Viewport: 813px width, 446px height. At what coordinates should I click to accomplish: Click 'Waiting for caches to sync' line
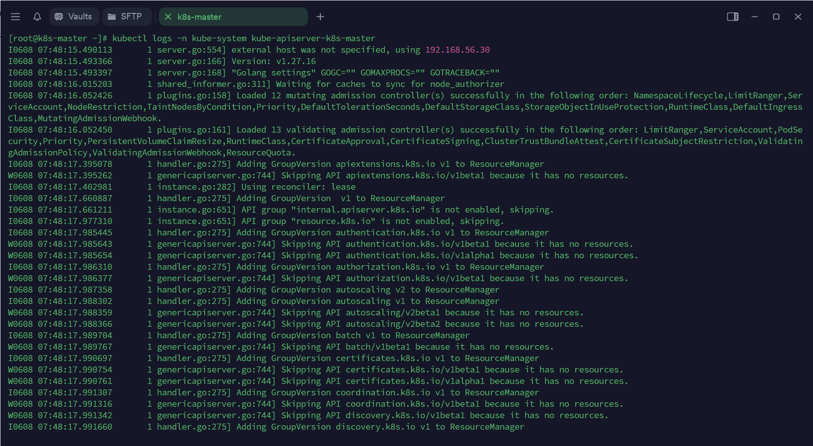pos(256,84)
